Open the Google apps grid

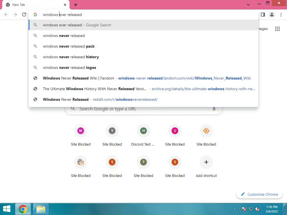[x=277, y=29]
